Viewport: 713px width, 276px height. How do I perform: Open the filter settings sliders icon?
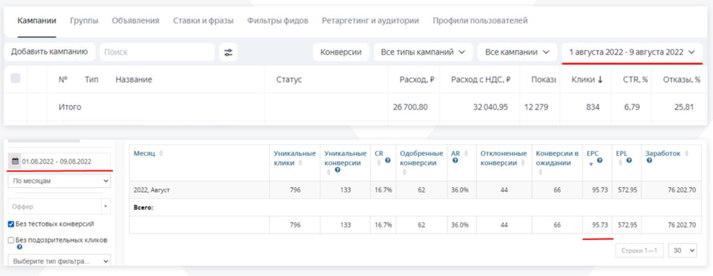click(228, 52)
